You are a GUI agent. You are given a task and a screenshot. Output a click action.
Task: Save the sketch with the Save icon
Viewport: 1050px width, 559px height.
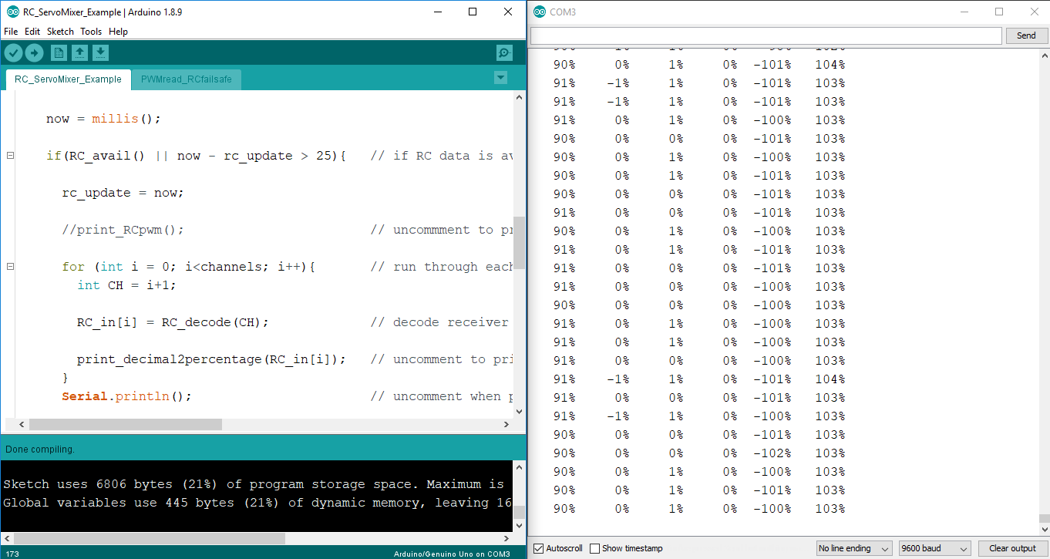[101, 52]
